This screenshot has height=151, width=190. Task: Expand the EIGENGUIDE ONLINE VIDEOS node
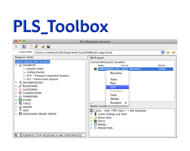(x=16, y=114)
